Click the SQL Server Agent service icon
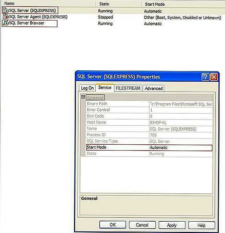Viewport: 225px width, 233px height. click(x=5, y=17)
